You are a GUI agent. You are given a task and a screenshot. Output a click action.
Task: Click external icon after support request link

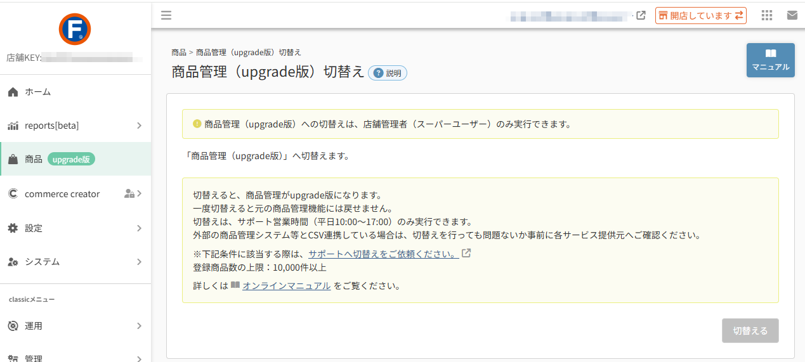coord(466,254)
